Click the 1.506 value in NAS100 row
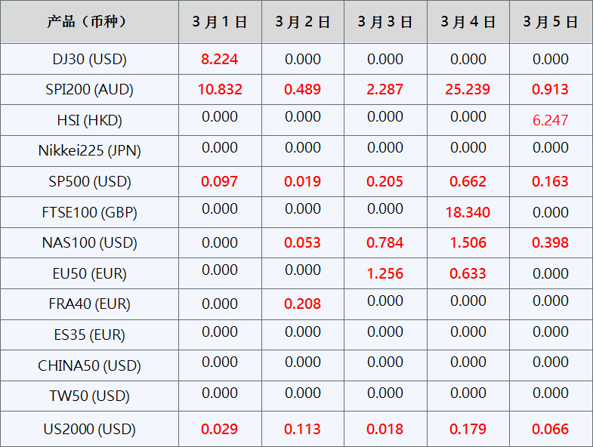593x447 pixels. 468,242
